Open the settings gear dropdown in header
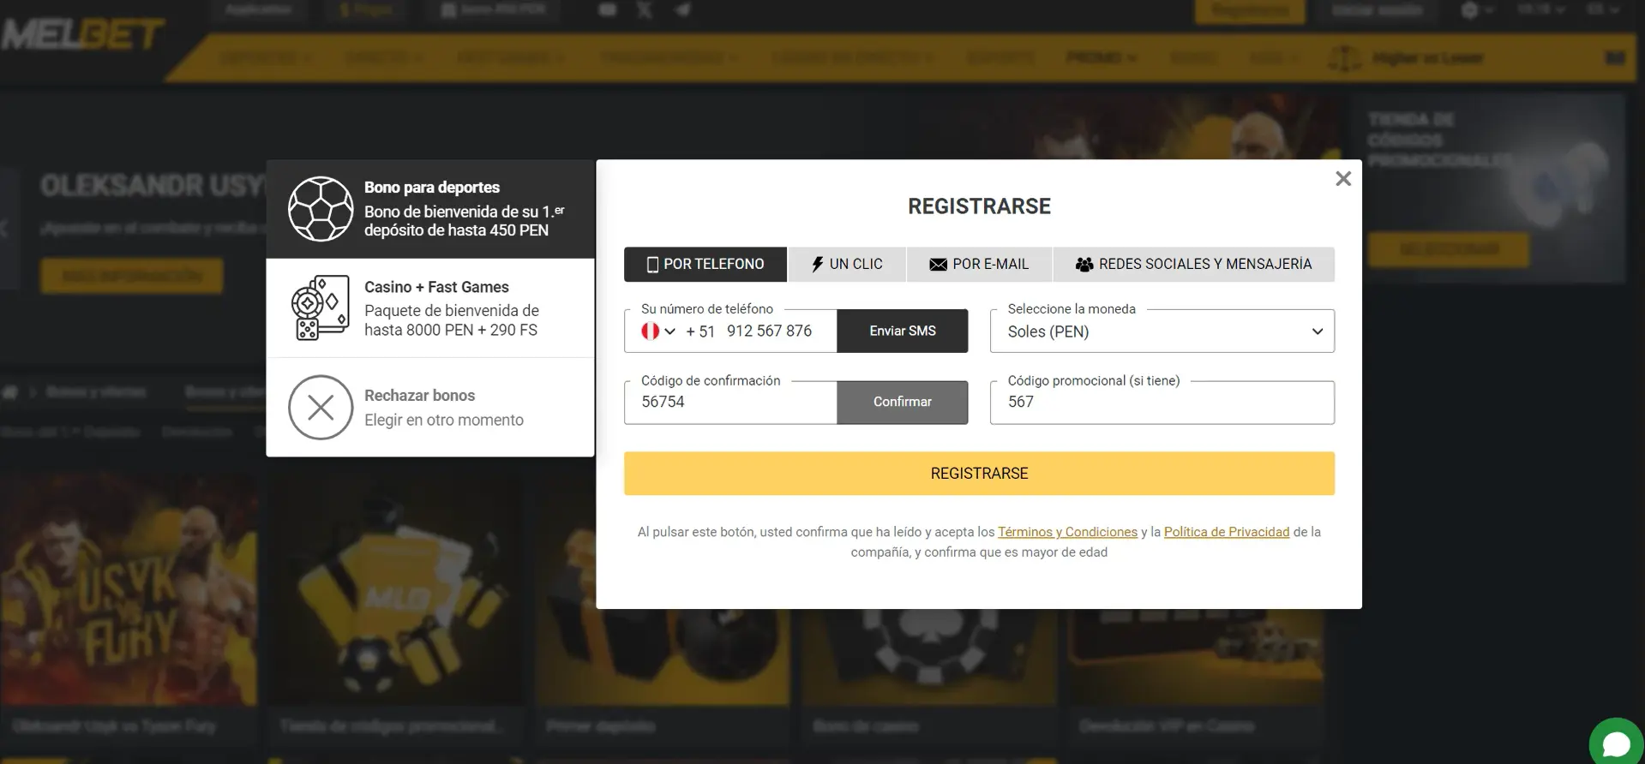The height and width of the screenshot is (764, 1645). [1476, 10]
